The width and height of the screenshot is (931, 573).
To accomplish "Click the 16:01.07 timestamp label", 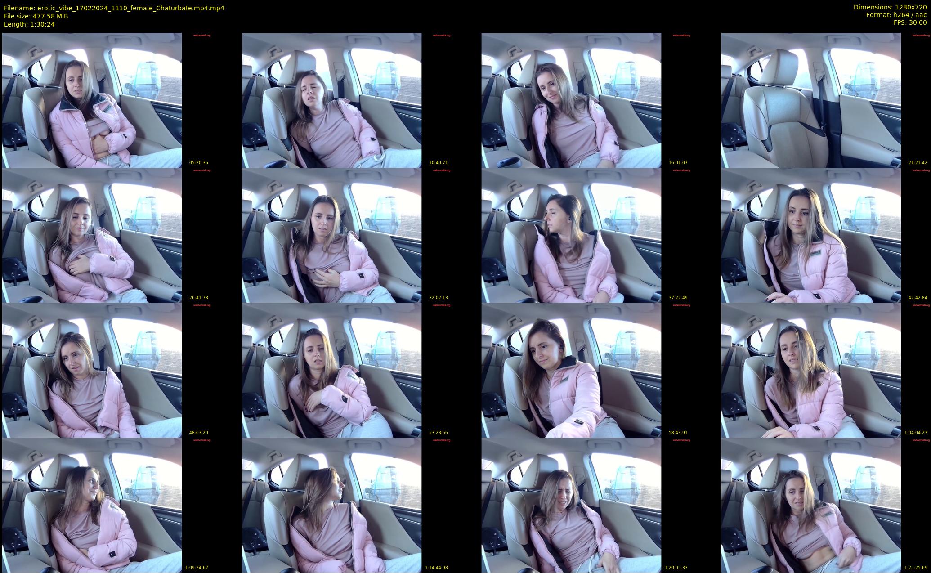I will (678, 163).
